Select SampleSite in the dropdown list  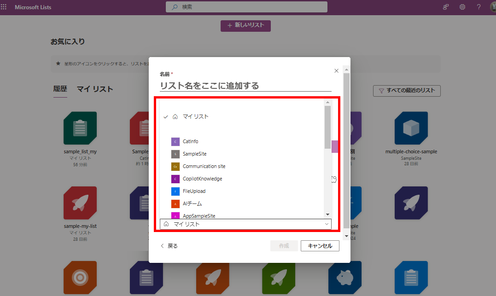(x=242, y=154)
